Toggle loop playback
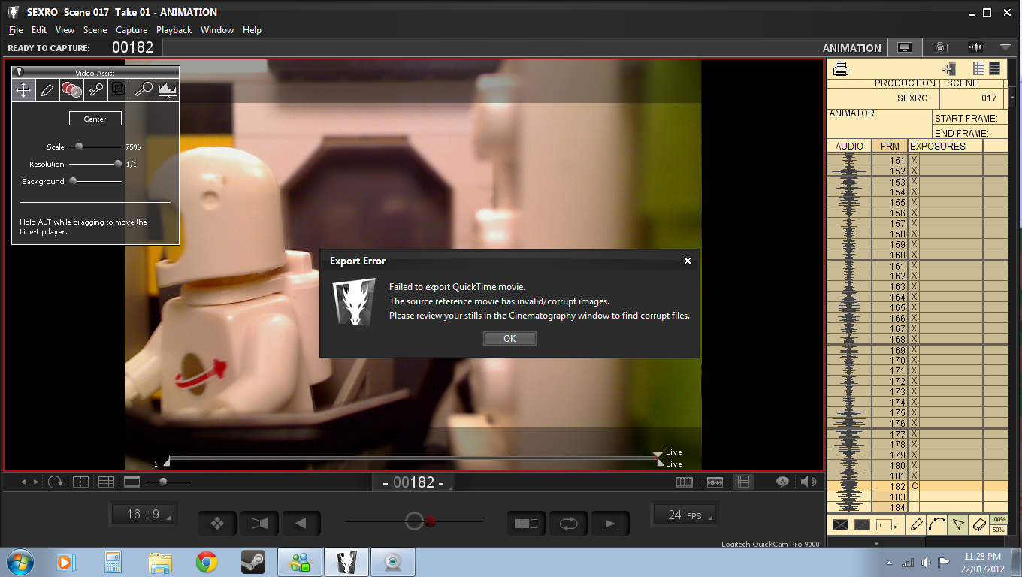This screenshot has width=1022, height=577. tap(568, 524)
